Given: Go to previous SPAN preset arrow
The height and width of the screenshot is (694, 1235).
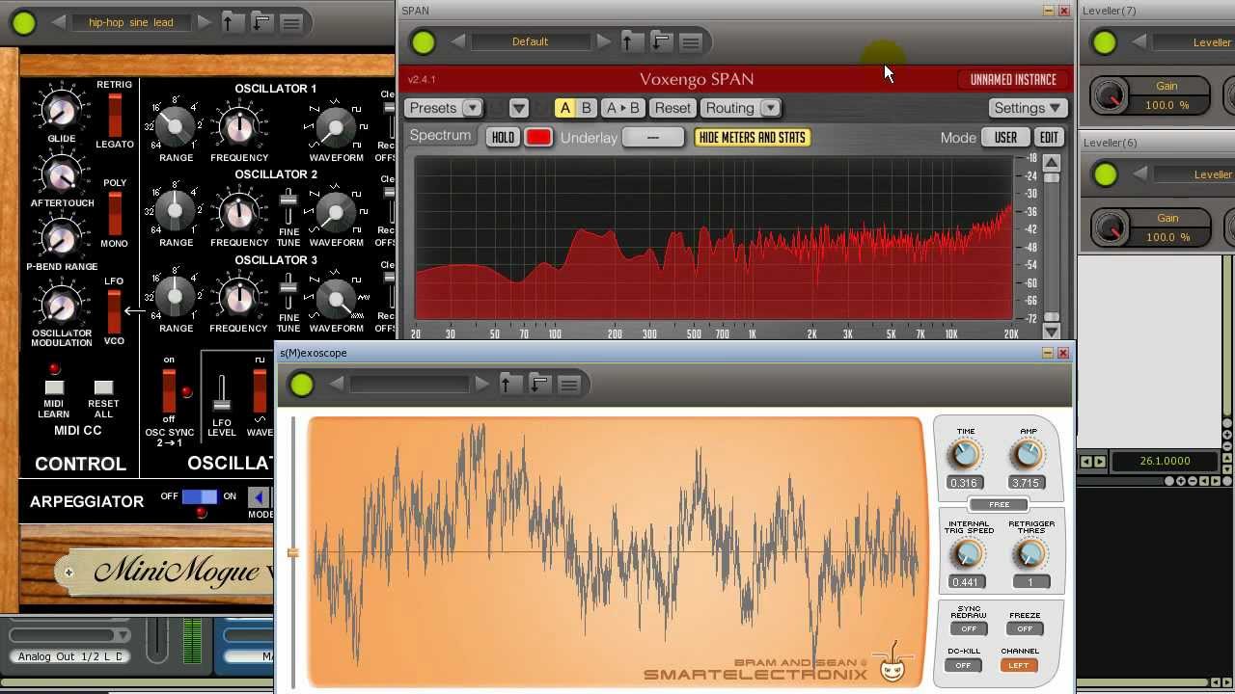Looking at the screenshot, I should pos(458,41).
